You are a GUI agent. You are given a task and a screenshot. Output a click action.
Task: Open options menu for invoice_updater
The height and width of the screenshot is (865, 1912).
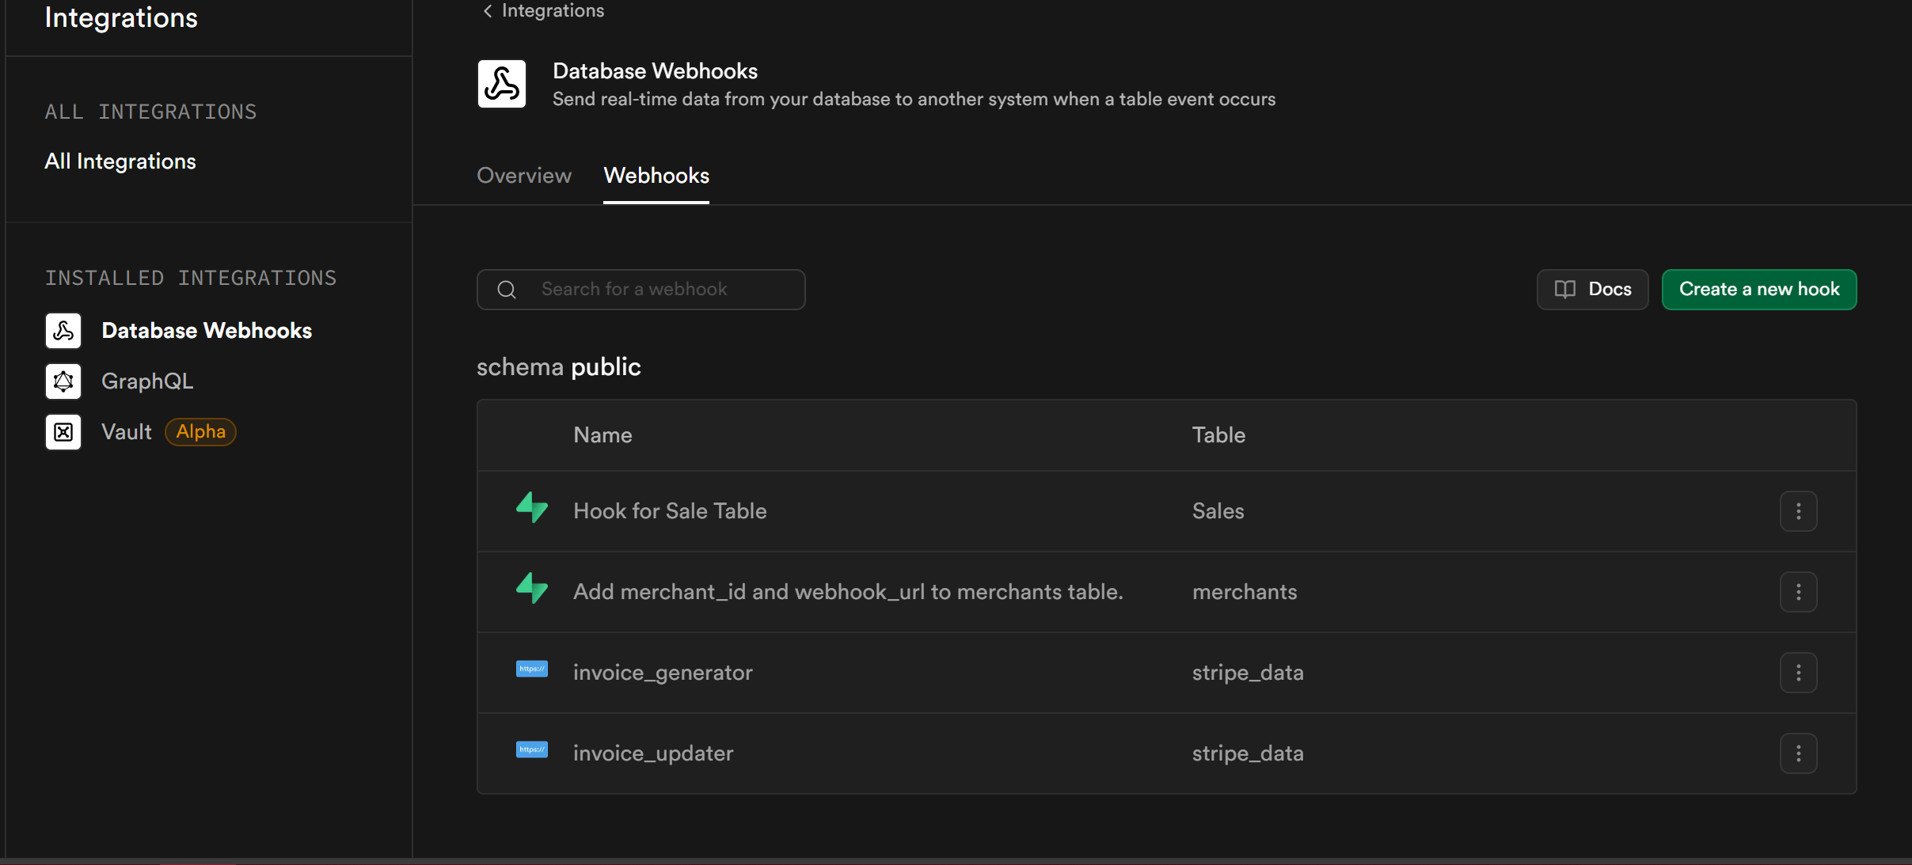click(x=1798, y=753)
